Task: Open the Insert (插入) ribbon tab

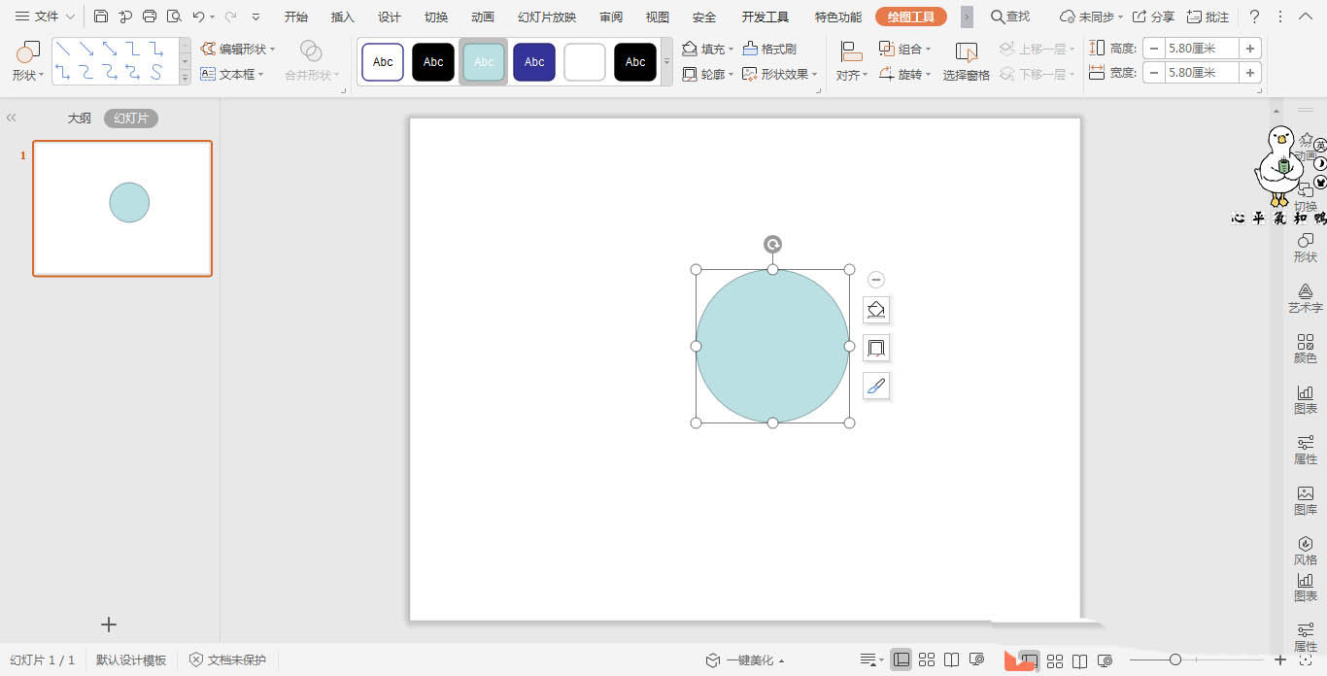Action: pos(342,17)
